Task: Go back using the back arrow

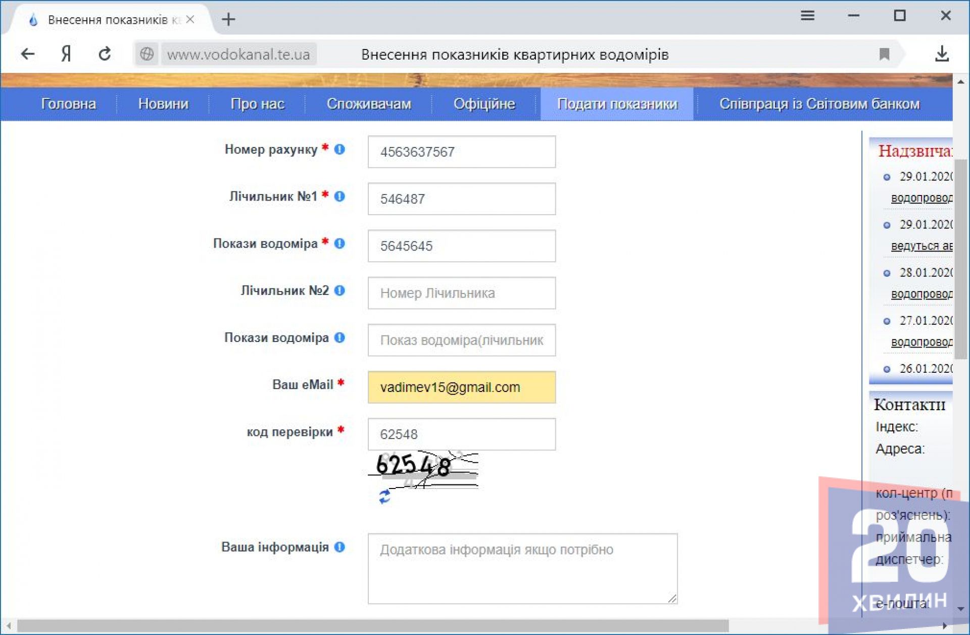Action: (28, 54)
